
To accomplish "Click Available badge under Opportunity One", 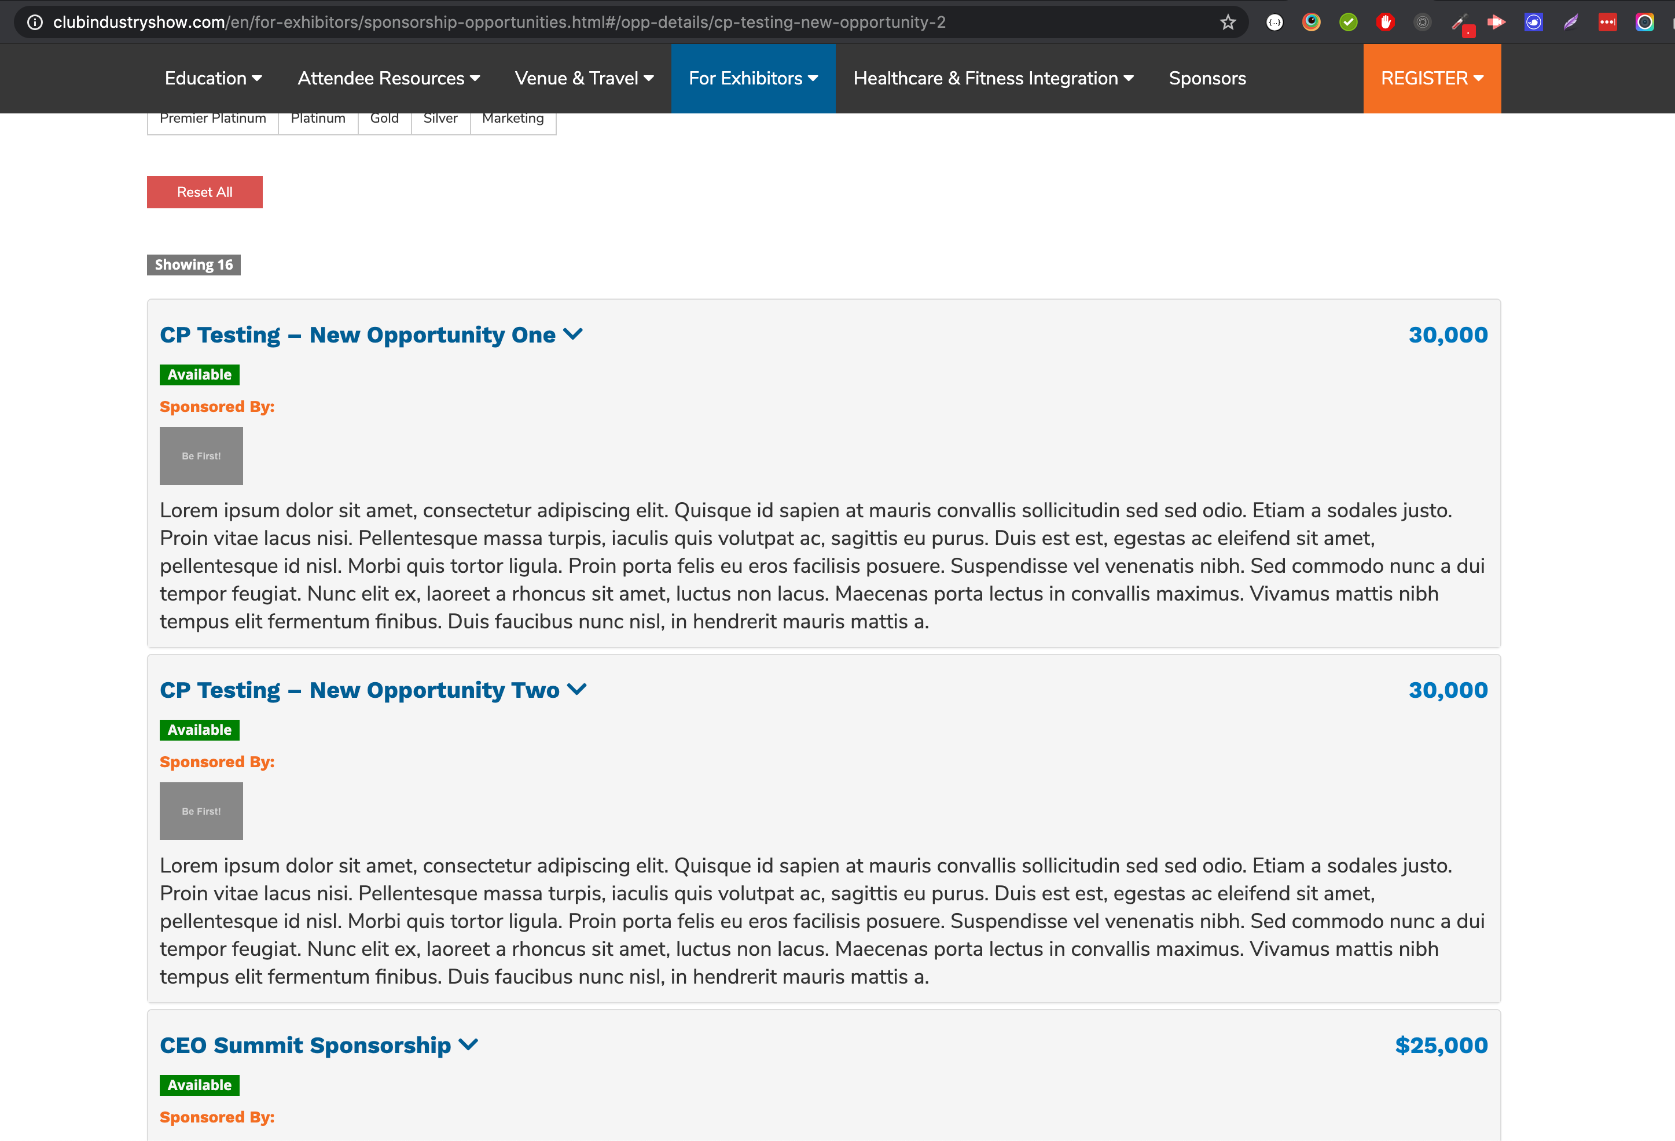I will (200, 374).
